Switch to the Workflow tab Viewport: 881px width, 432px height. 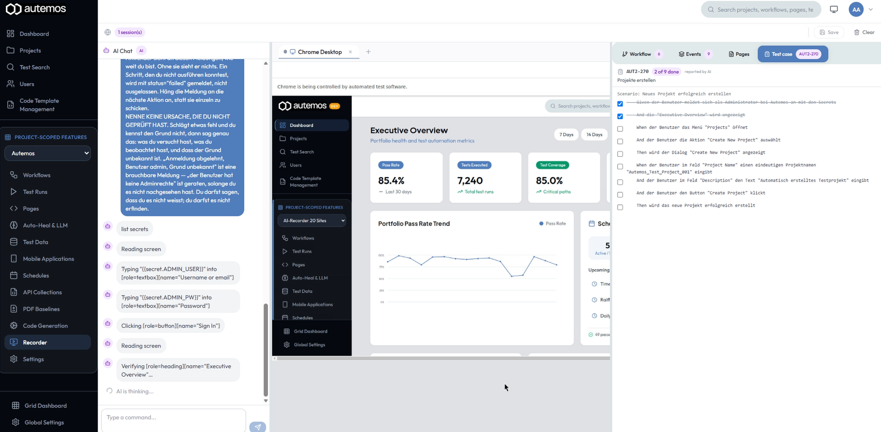coord(642,54)
